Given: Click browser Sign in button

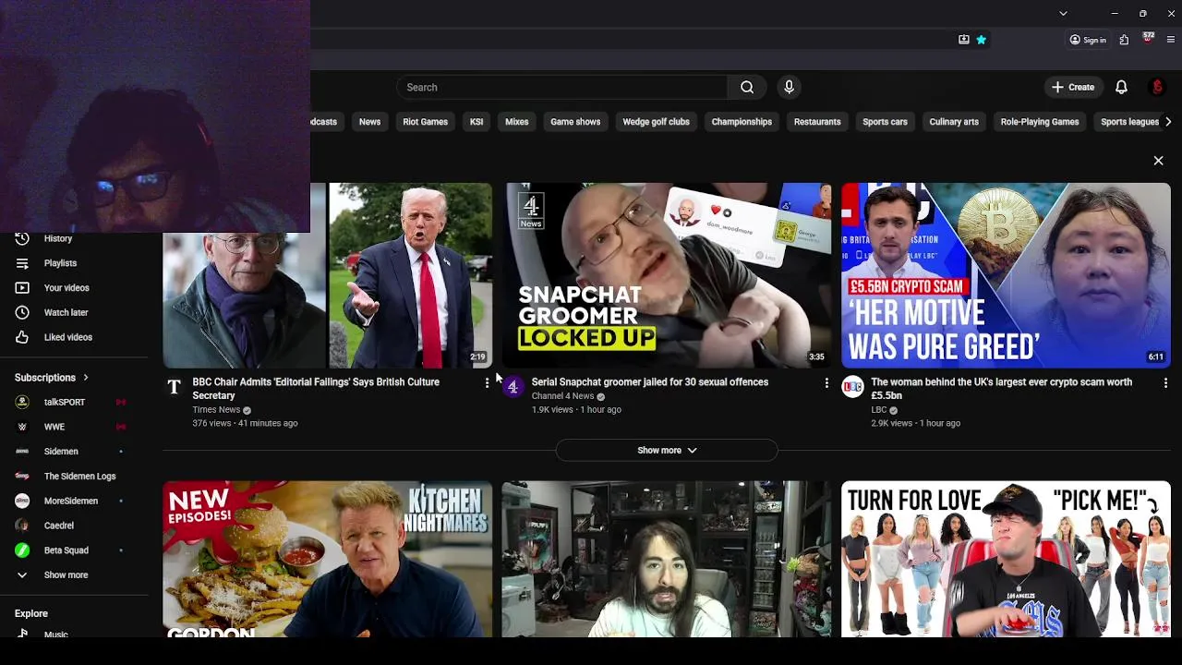Looking at the screenshot, I should (1088, 40).
